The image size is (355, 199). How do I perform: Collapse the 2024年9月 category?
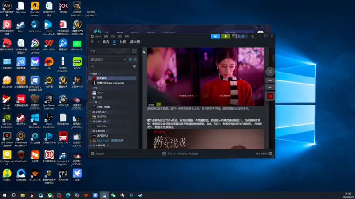pyautogui.click(x=91, y=131)
